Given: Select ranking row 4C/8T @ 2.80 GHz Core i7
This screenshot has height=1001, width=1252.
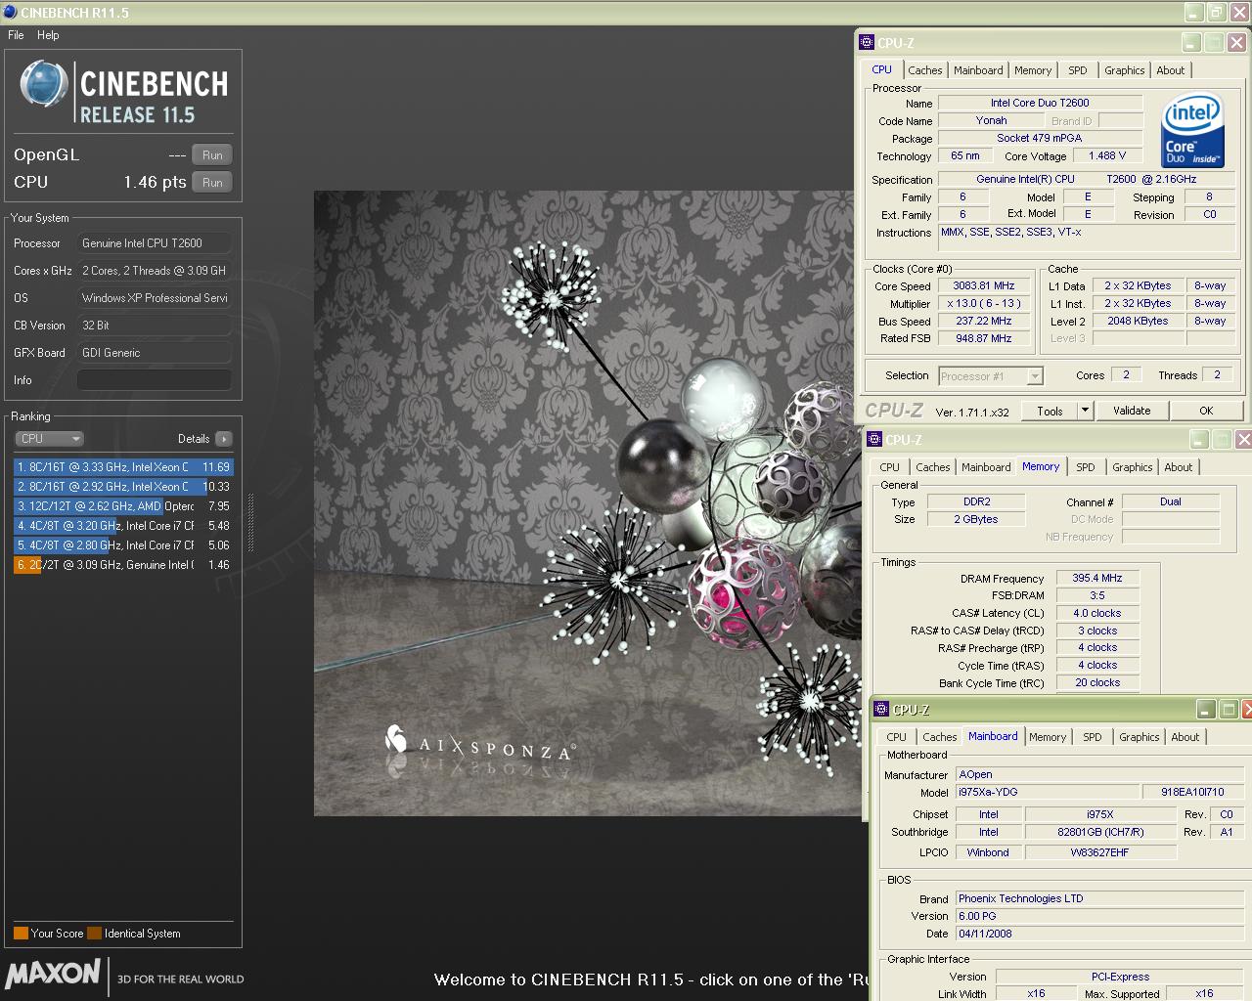Looking at the screenshot, I should pos(123,545).
